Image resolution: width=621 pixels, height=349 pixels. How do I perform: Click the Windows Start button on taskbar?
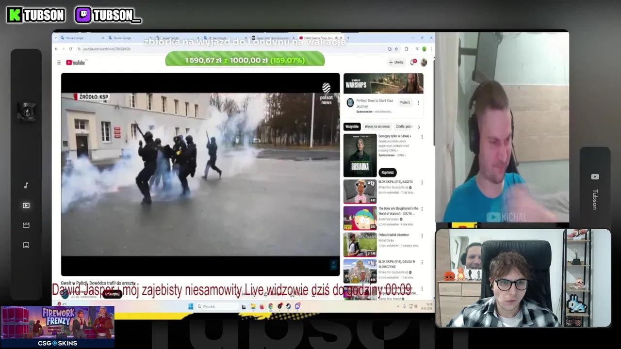pyautogui.click(x=191, y=306)
